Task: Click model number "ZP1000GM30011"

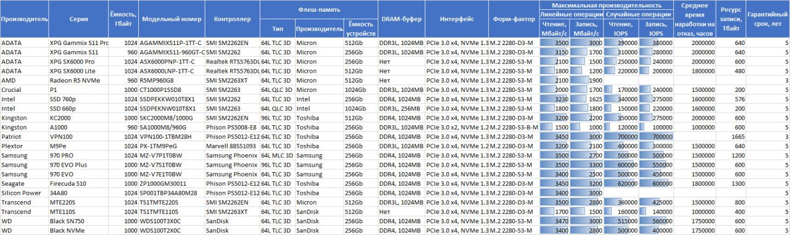Action: click(x=172, y=183)
